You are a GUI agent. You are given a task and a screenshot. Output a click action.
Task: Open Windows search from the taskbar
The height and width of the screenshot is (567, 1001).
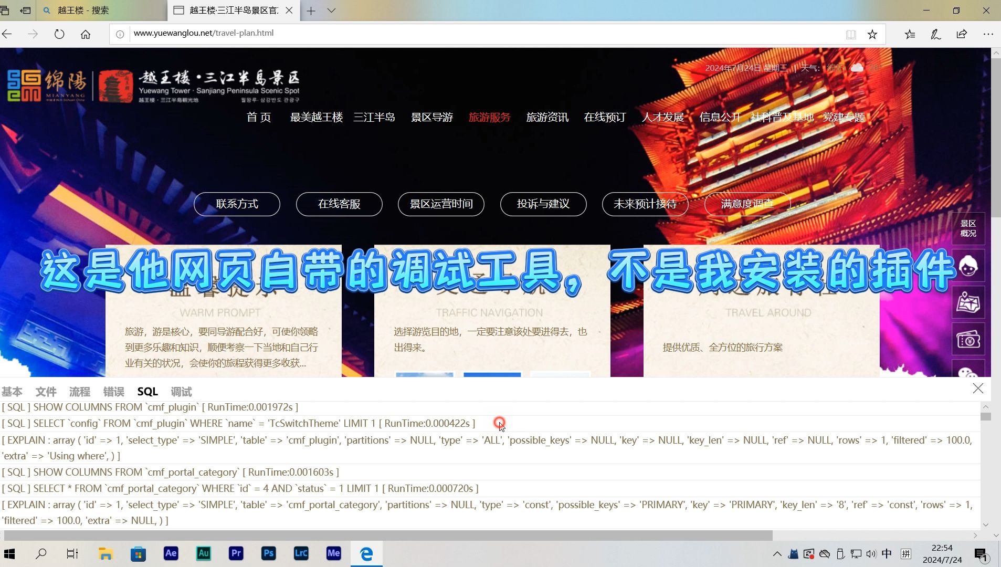[x=40, y=554]
